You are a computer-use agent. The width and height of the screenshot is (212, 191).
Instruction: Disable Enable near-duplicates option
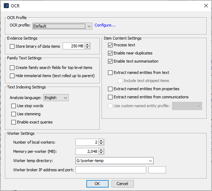pyautogui.click(x=110, y=53)
